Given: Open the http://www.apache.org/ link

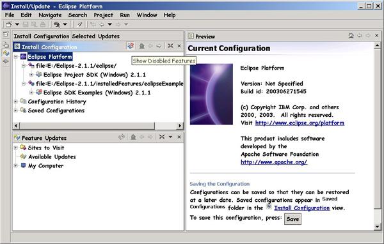Looking at the screenshot, I should point(274,162).
